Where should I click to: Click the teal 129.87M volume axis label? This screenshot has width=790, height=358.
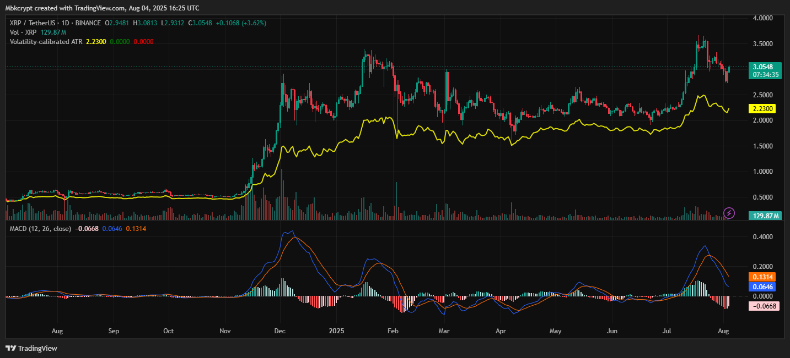tap(765, 216)
